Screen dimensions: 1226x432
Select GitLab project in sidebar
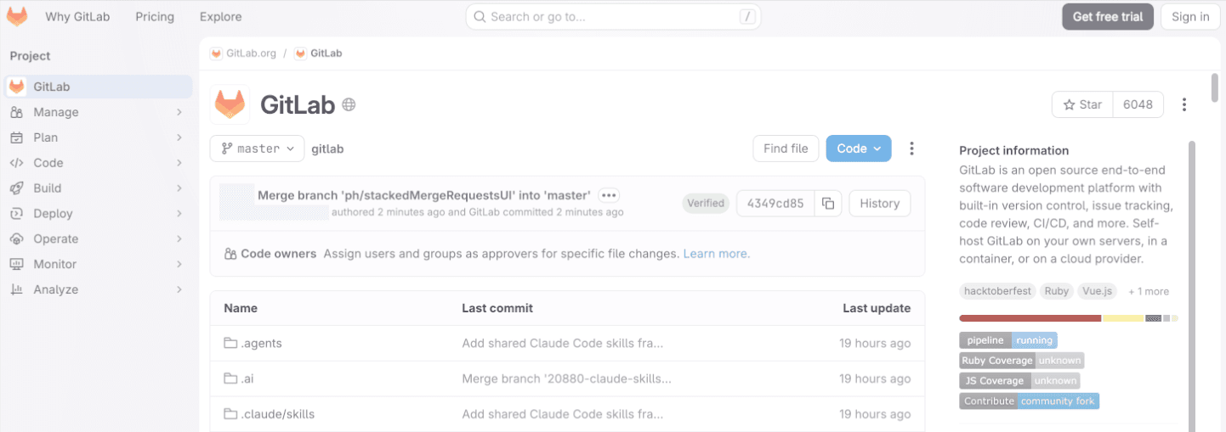coord(99,87)
